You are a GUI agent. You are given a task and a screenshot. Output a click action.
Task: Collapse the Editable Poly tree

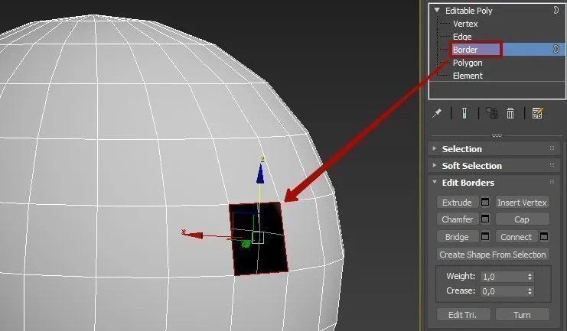(437, 11)
